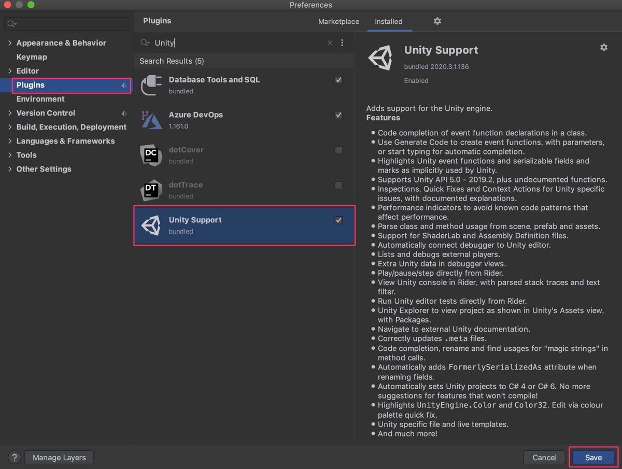
Task: Click the Save button
Action: 593,458
